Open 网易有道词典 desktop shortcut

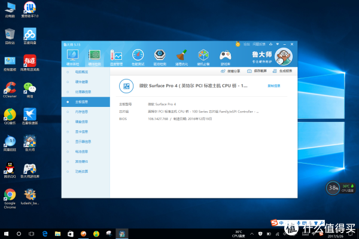(30, 63)
